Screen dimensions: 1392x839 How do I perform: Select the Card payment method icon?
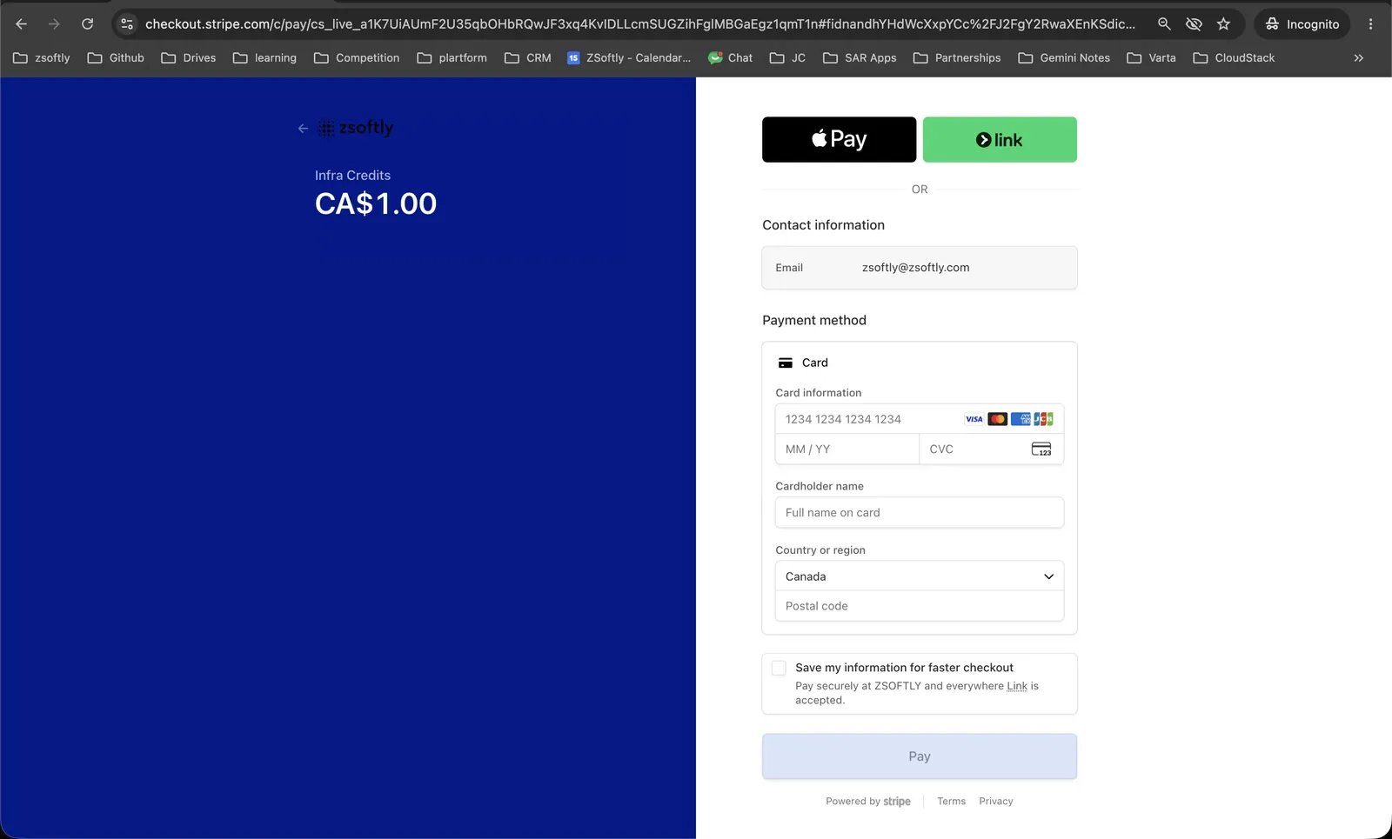tap(786, 363)
